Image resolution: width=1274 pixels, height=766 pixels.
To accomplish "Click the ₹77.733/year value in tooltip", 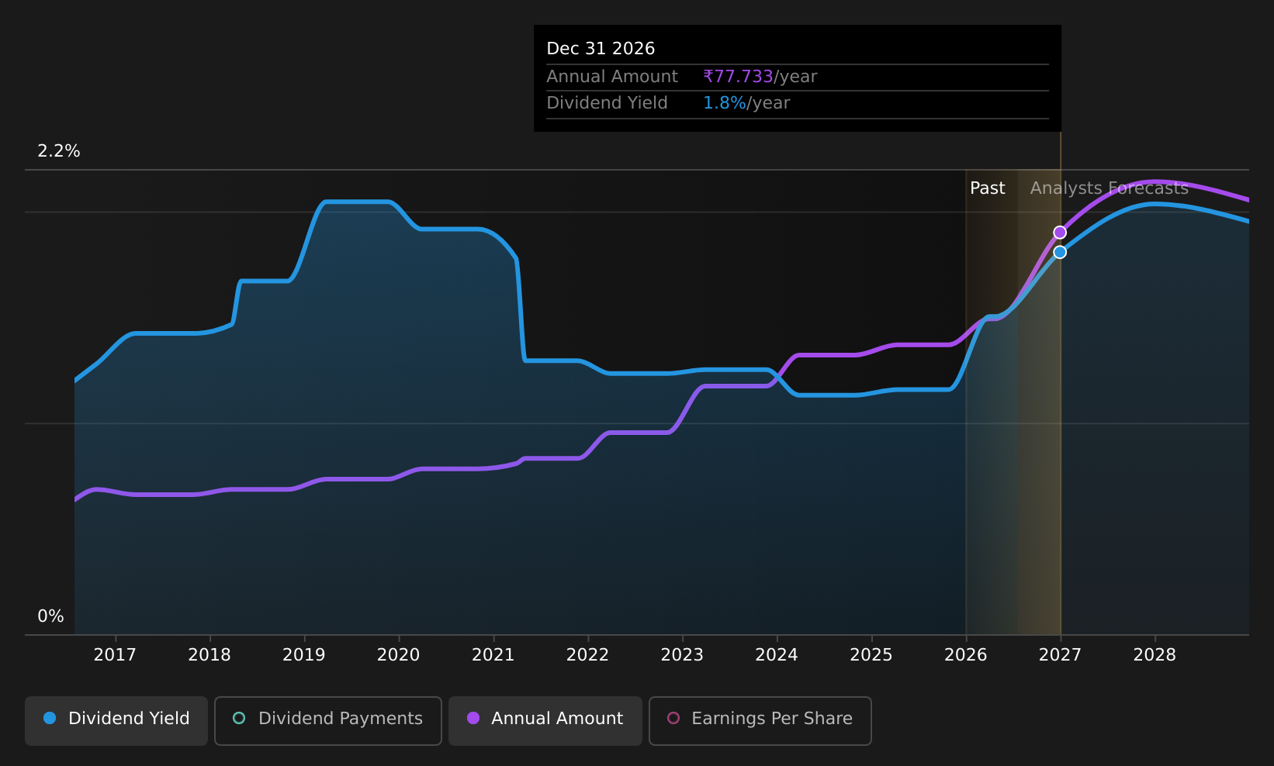I will [x=760, y=77].
